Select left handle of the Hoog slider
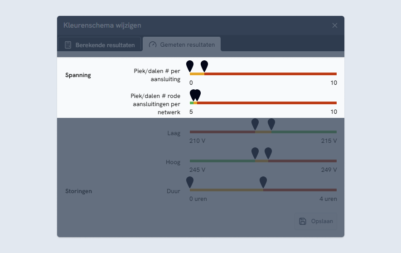 coord(255,153)
